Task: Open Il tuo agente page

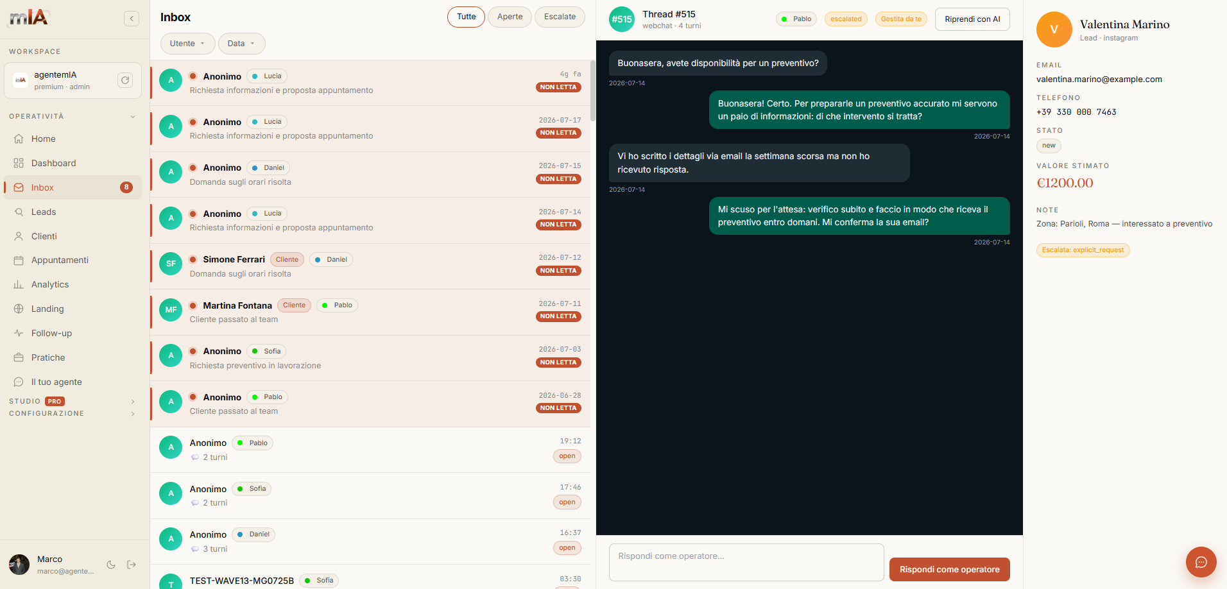Action: (73, 382)
